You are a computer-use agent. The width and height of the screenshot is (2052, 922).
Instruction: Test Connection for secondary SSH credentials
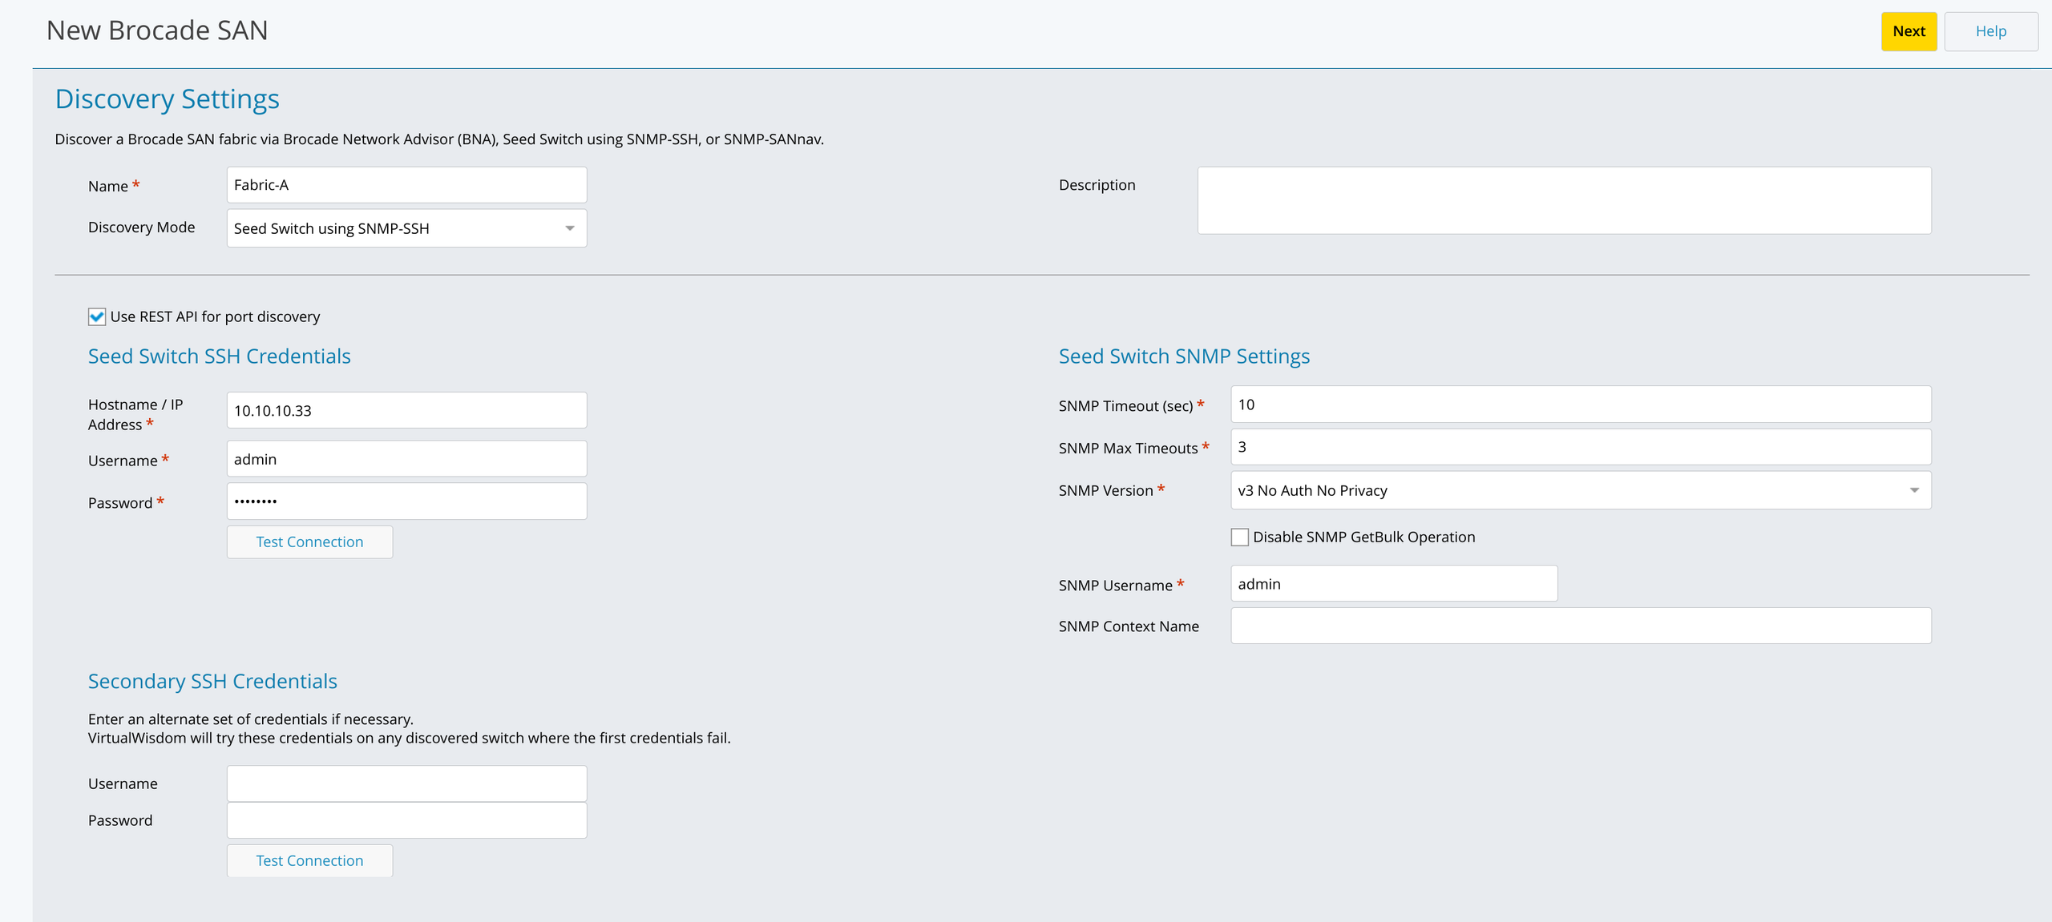click(x=309, y=860)
